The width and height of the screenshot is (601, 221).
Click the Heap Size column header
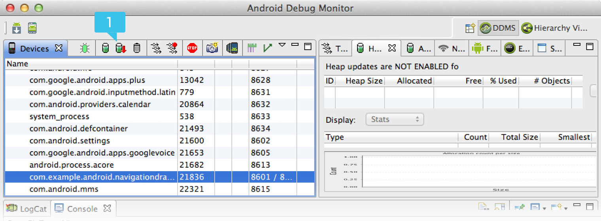(x=360, y=81)
